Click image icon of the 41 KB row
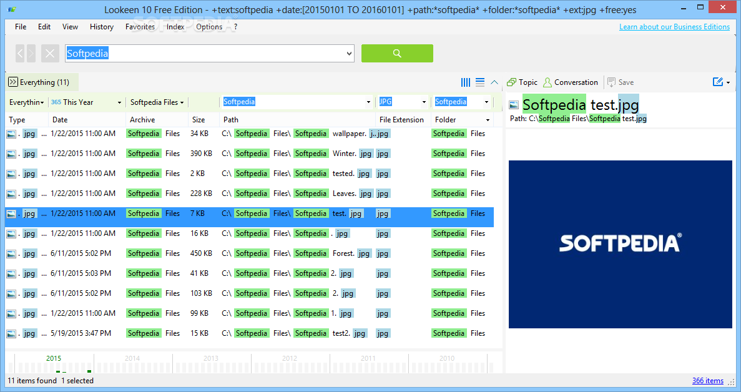 [11, 274]
